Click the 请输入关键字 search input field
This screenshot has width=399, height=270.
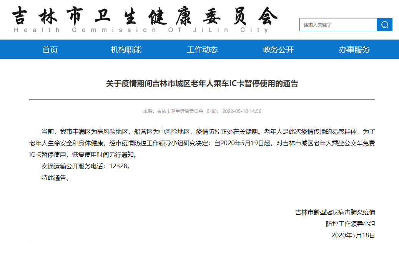point(338,25)
